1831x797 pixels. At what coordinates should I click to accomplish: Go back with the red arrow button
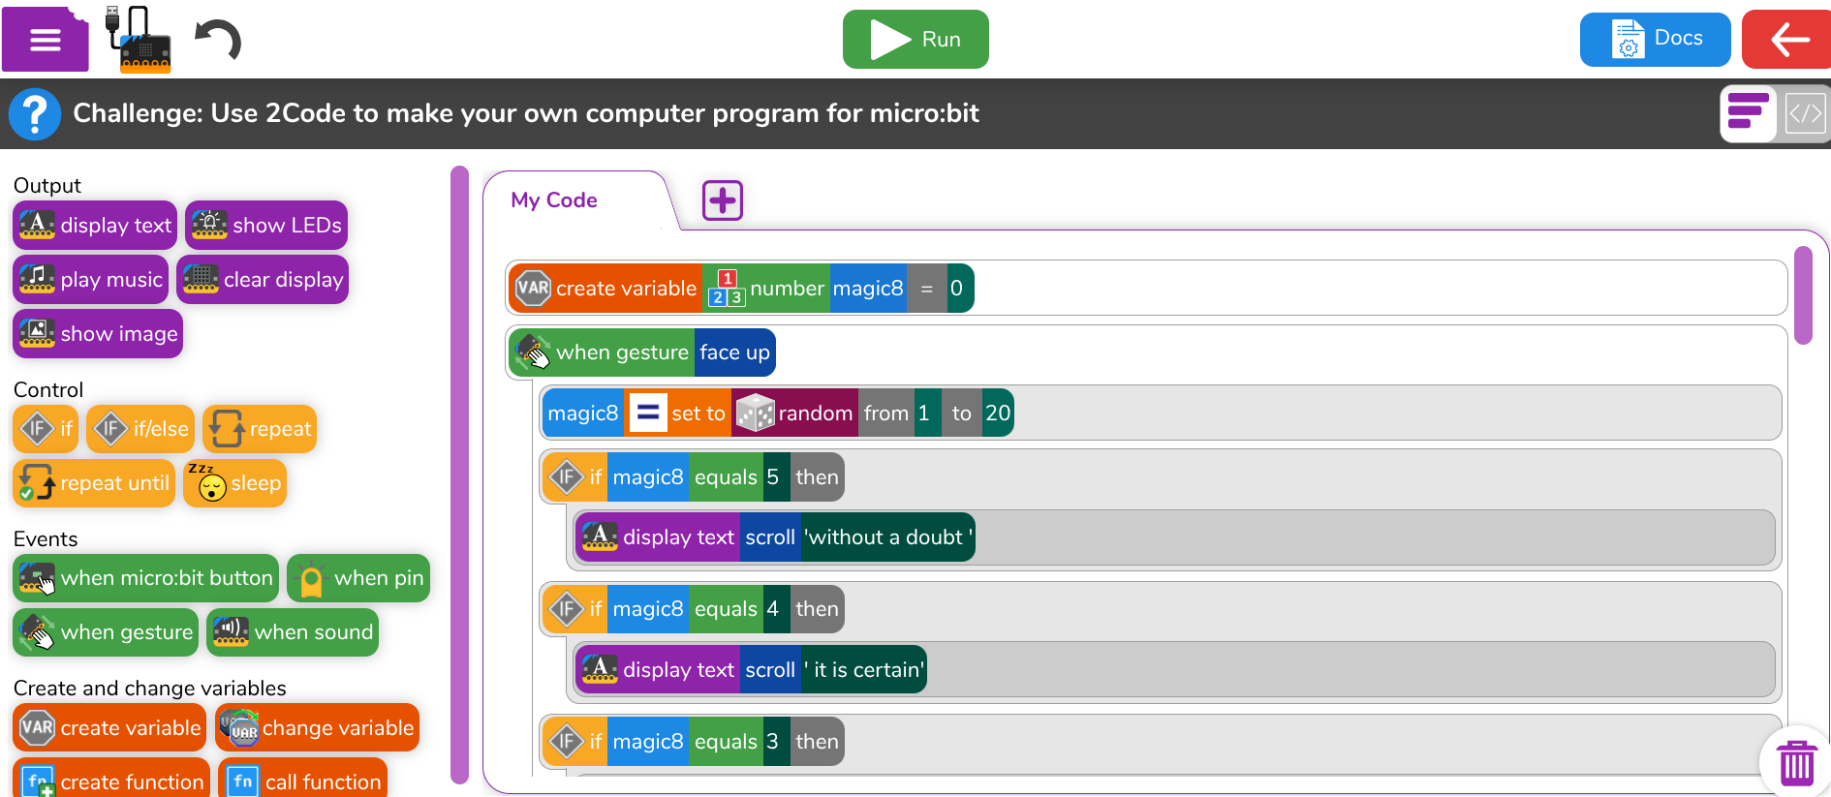(x=1787, y=40)
